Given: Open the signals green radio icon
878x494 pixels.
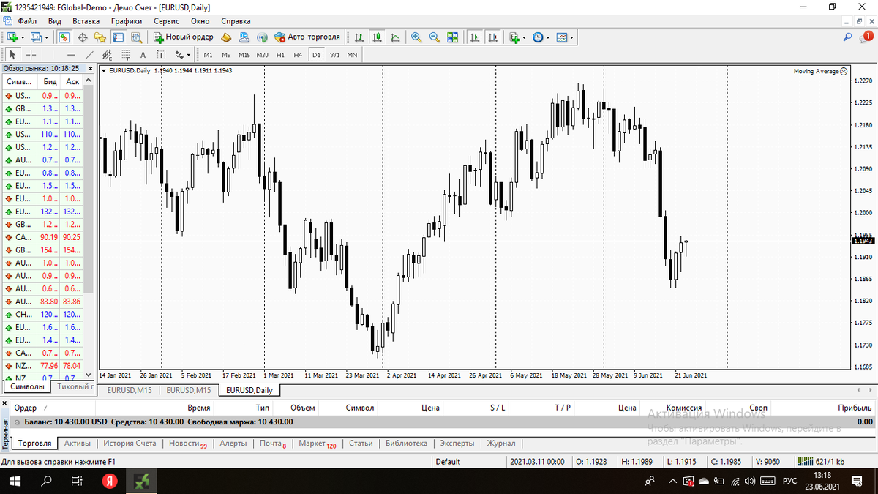Looking at the screenshot, I should [x=261, y=37].
